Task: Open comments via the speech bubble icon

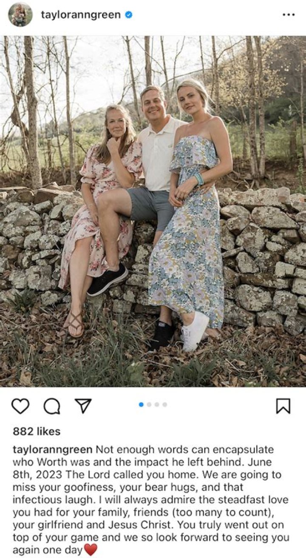Action: (x=52, y=406)
